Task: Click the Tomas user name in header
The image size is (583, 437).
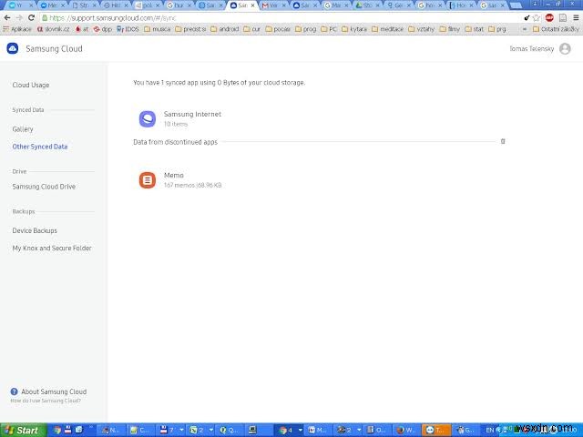Action: pos(531,48)
